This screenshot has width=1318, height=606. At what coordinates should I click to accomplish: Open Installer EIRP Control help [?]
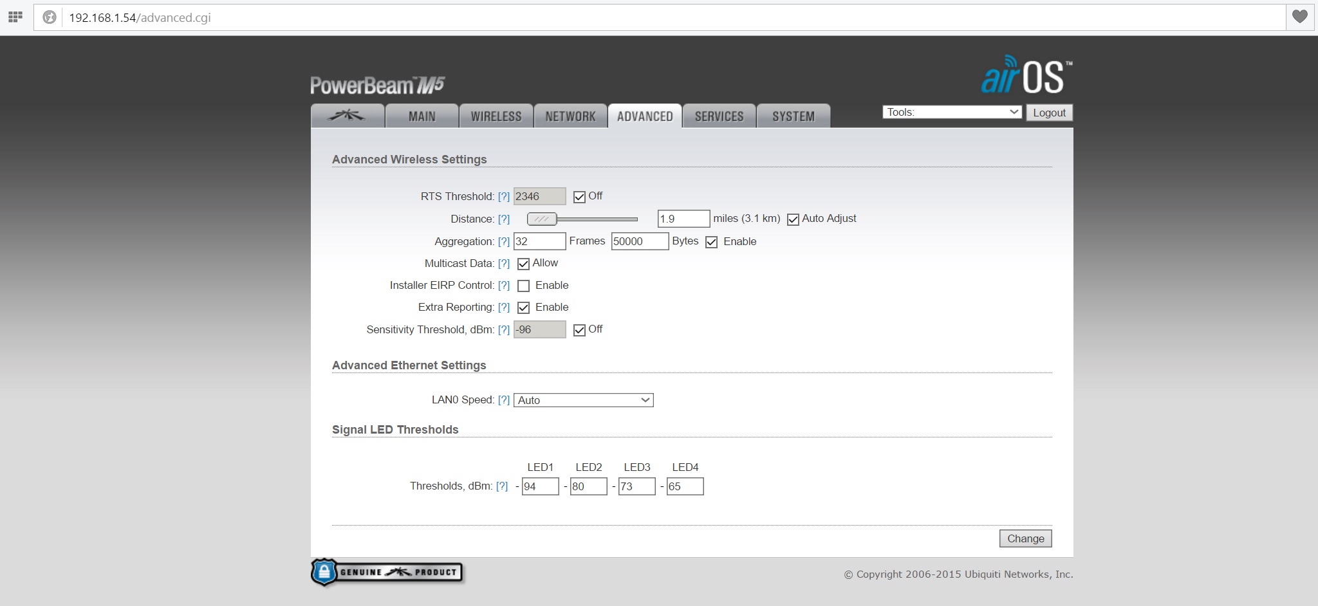pos(504,286)
